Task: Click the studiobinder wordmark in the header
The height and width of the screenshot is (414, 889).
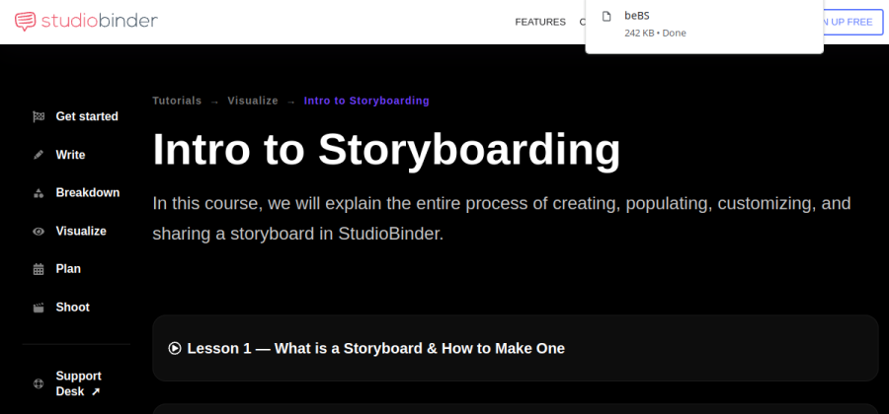Action: coord(100,21)
